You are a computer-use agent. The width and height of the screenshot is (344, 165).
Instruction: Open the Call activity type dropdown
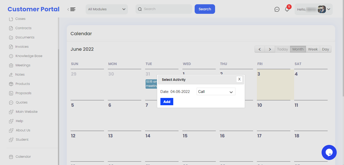216,92
